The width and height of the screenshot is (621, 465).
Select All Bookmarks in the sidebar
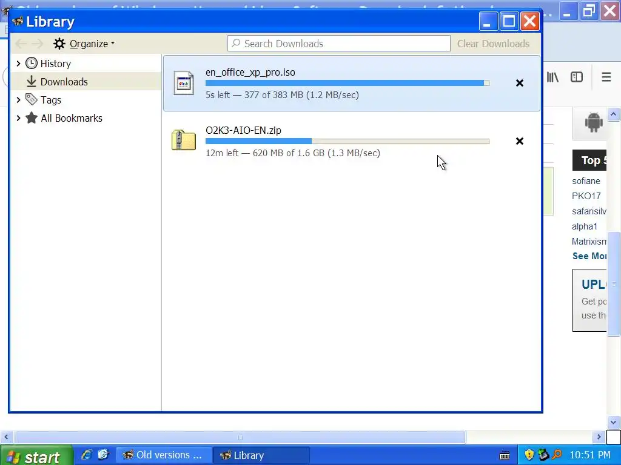click(72, 118)
